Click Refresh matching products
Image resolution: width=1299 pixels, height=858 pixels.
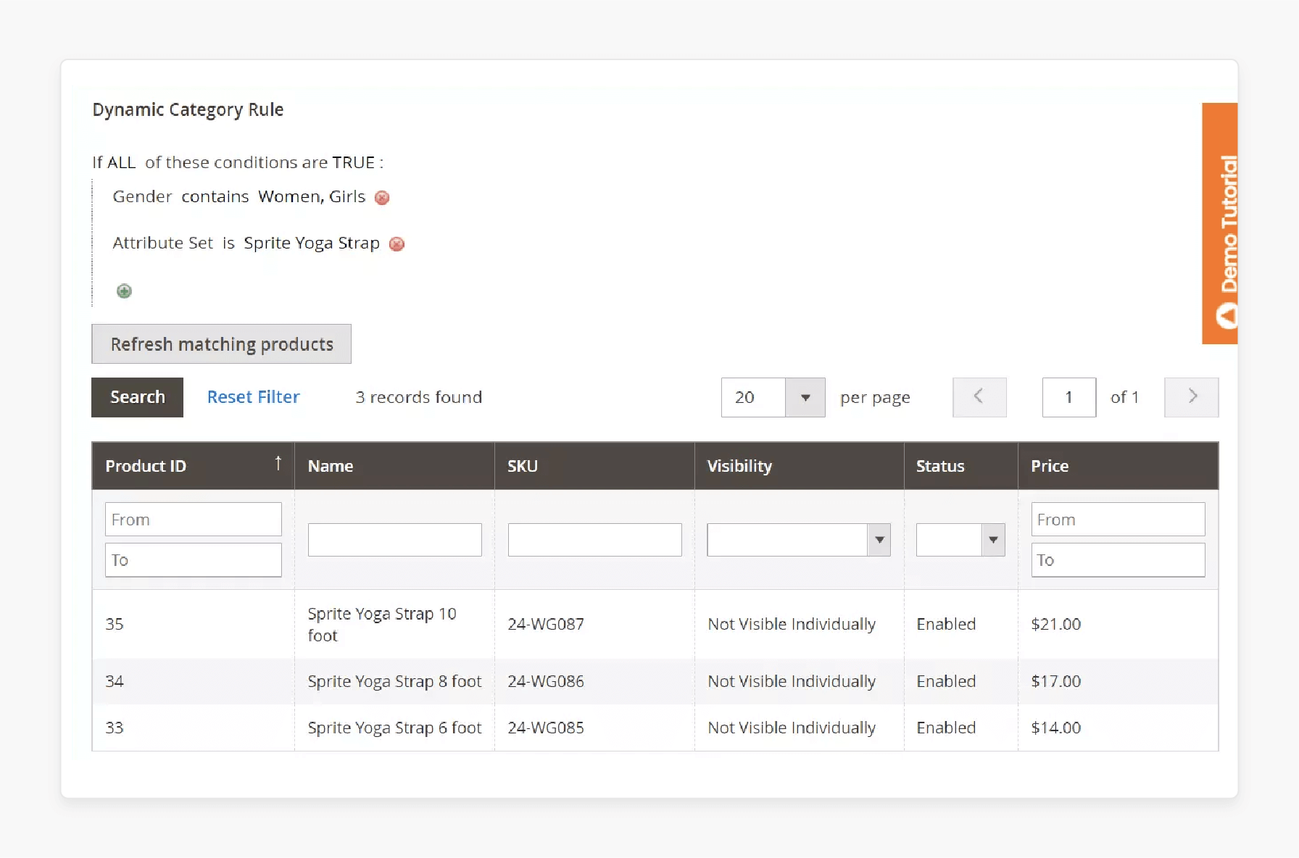pyautogui.click(x=221, y=343)
